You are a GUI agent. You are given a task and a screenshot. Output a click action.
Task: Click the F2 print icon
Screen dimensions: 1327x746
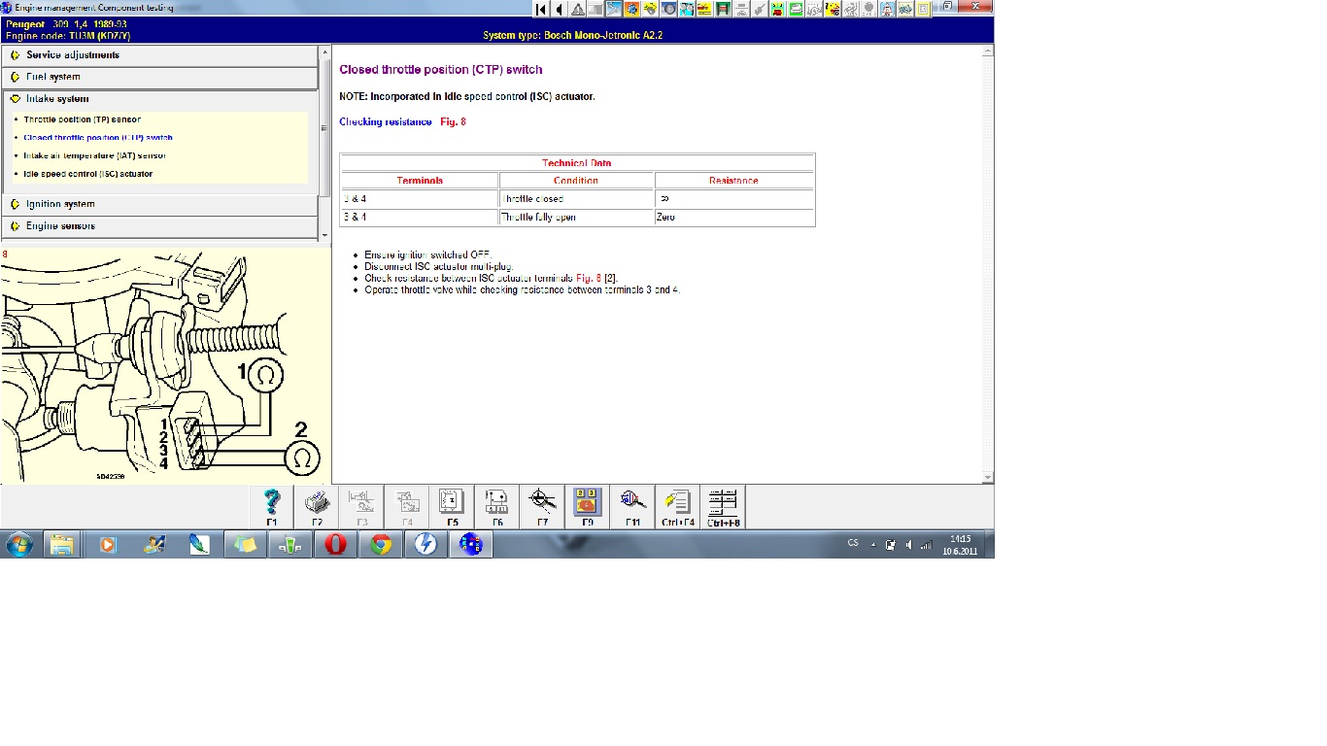tap(317, 504)
